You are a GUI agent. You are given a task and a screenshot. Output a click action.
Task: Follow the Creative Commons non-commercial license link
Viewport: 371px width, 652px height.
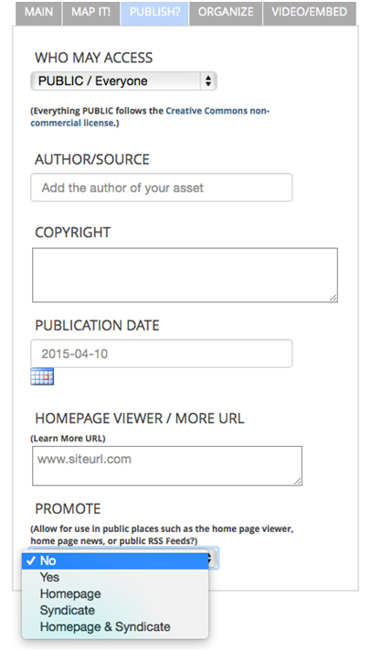point(150,117)
